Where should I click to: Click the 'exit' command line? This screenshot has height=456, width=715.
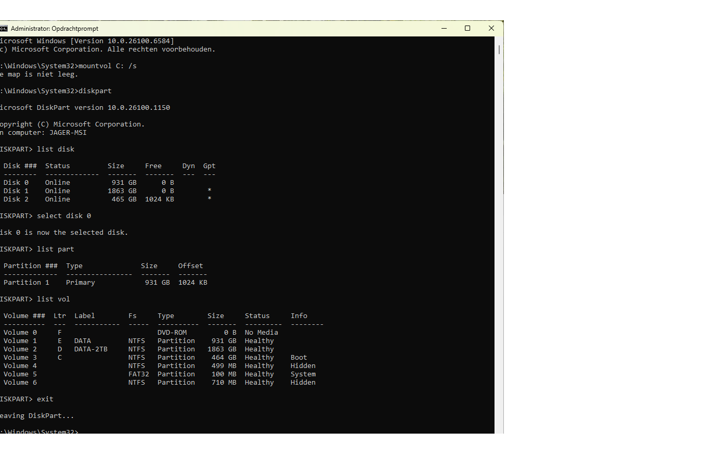pos(27,399)
